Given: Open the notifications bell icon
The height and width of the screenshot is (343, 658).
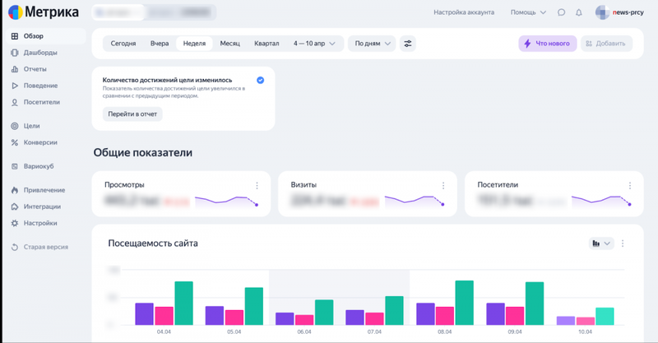Looking at the screenshot, I should 579,12.
